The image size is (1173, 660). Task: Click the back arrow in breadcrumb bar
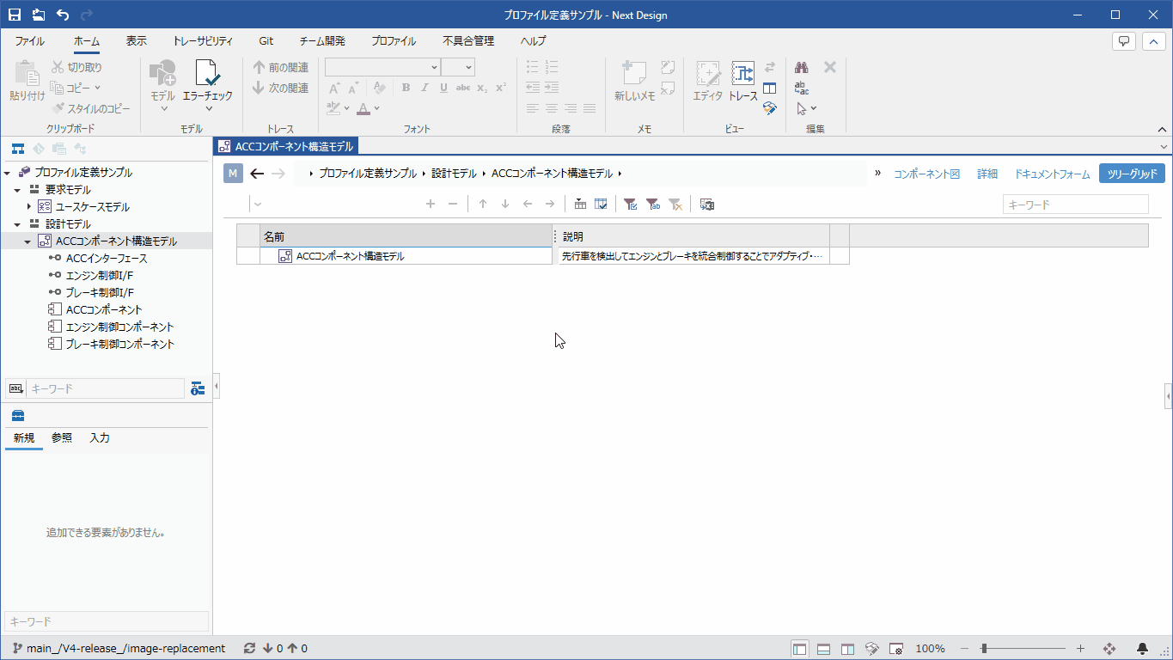point(257,174)
